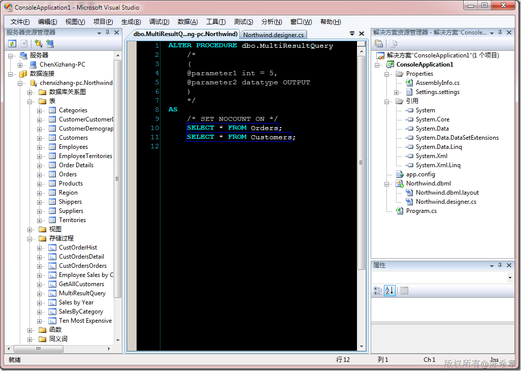The width and height of the screenshot is (521, 371).
Task: Click the Server Explorer vertical scrollbar
Action: pyautogui.click(x=118, y=178)
